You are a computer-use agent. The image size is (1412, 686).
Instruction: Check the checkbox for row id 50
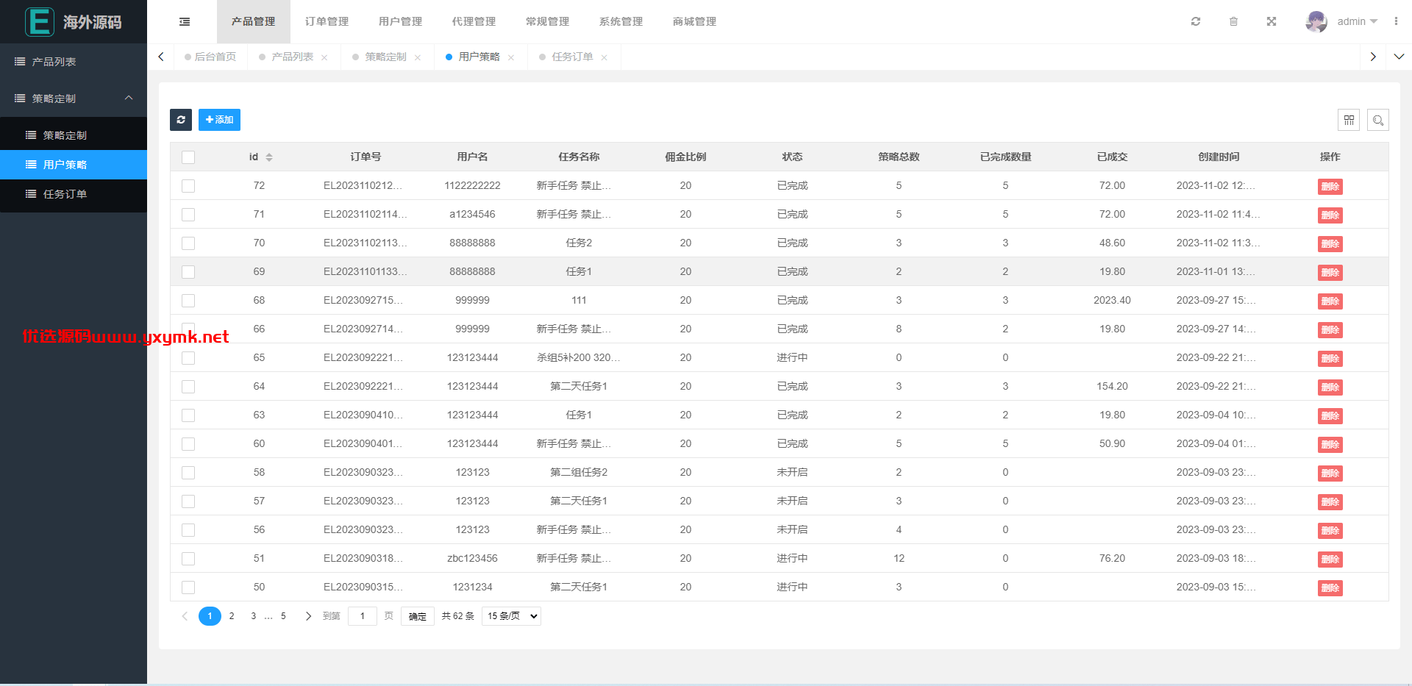click(x=188, y=587)
